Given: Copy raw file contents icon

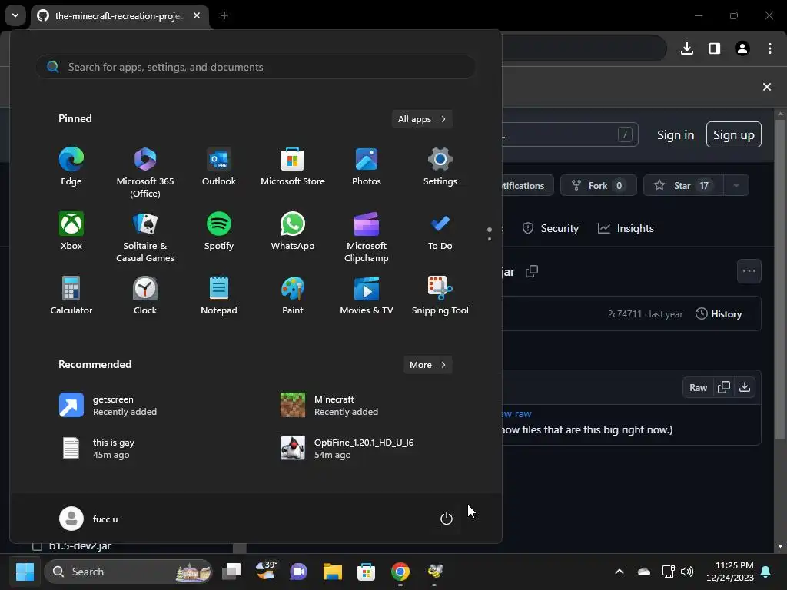Looking at the screenshot, I should 724,387.
